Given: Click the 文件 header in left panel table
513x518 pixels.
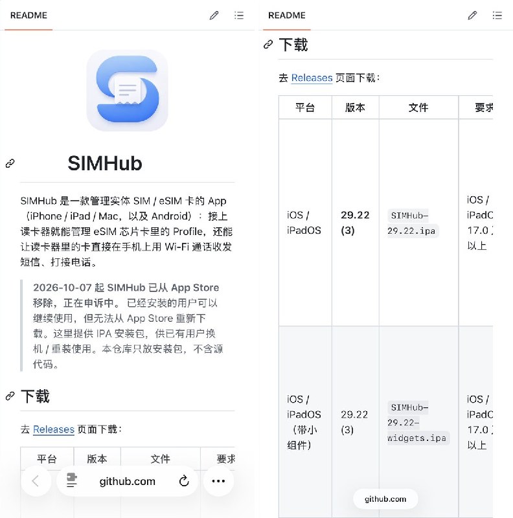Looking at the screenshot, I should pyautogui.click(x=161, y=458).
